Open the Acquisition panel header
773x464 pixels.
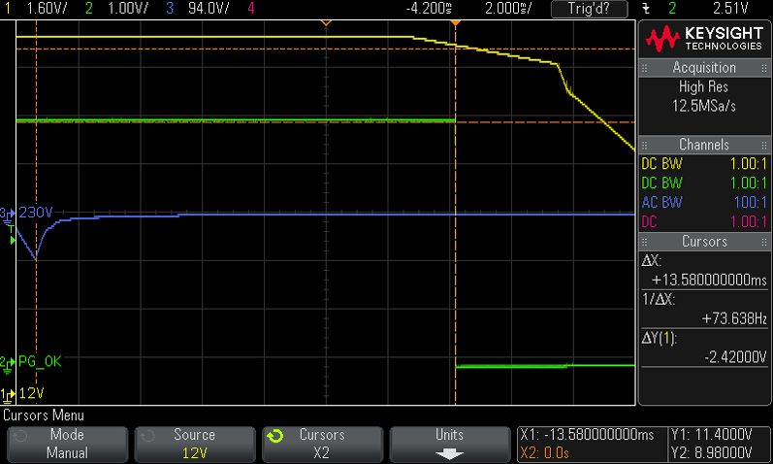point(704,68)
